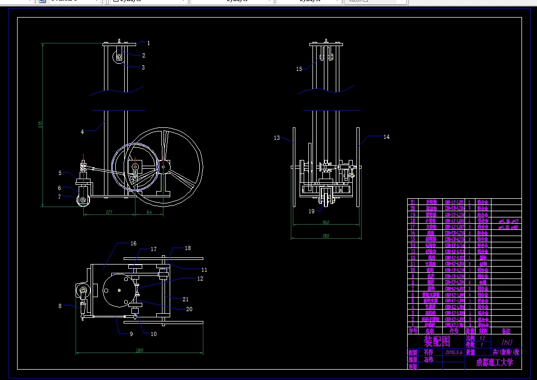Click callout number 21 in the top view

pos(185,299)
